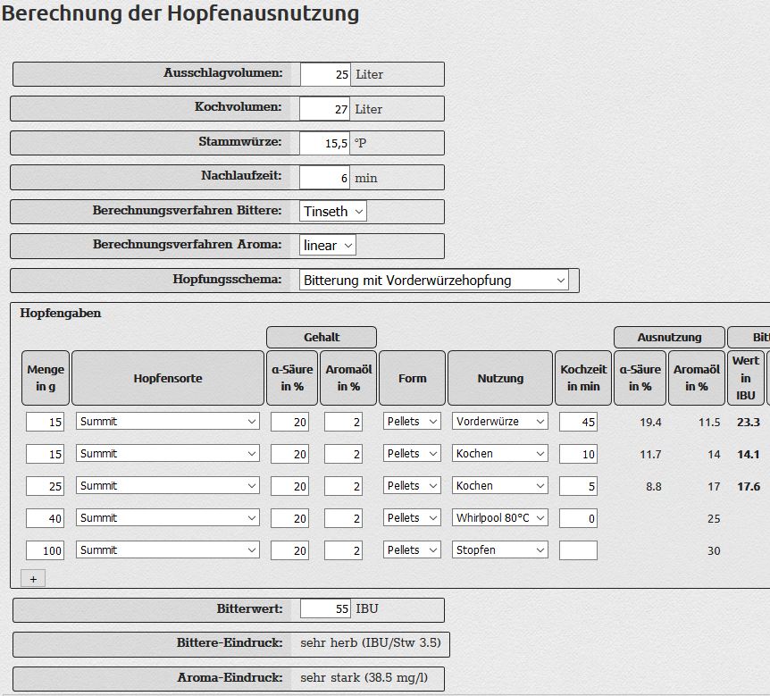Viewport: 770px width, 696px height.
Task: Focus the Stammwürze input field
Action: pos(325,143)
